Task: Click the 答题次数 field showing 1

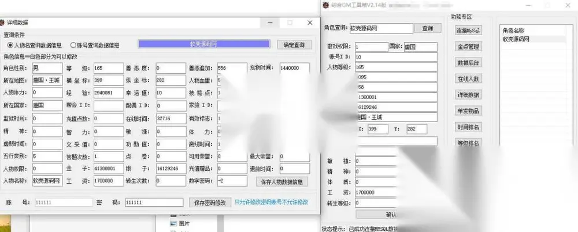Action: click(x=109, y=157)
